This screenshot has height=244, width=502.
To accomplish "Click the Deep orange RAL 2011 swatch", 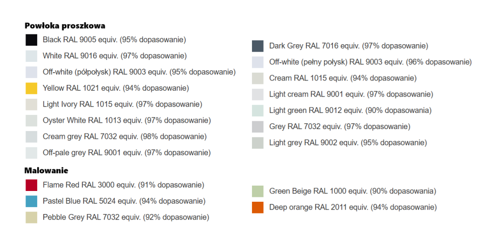I will (x=258, y=208).
